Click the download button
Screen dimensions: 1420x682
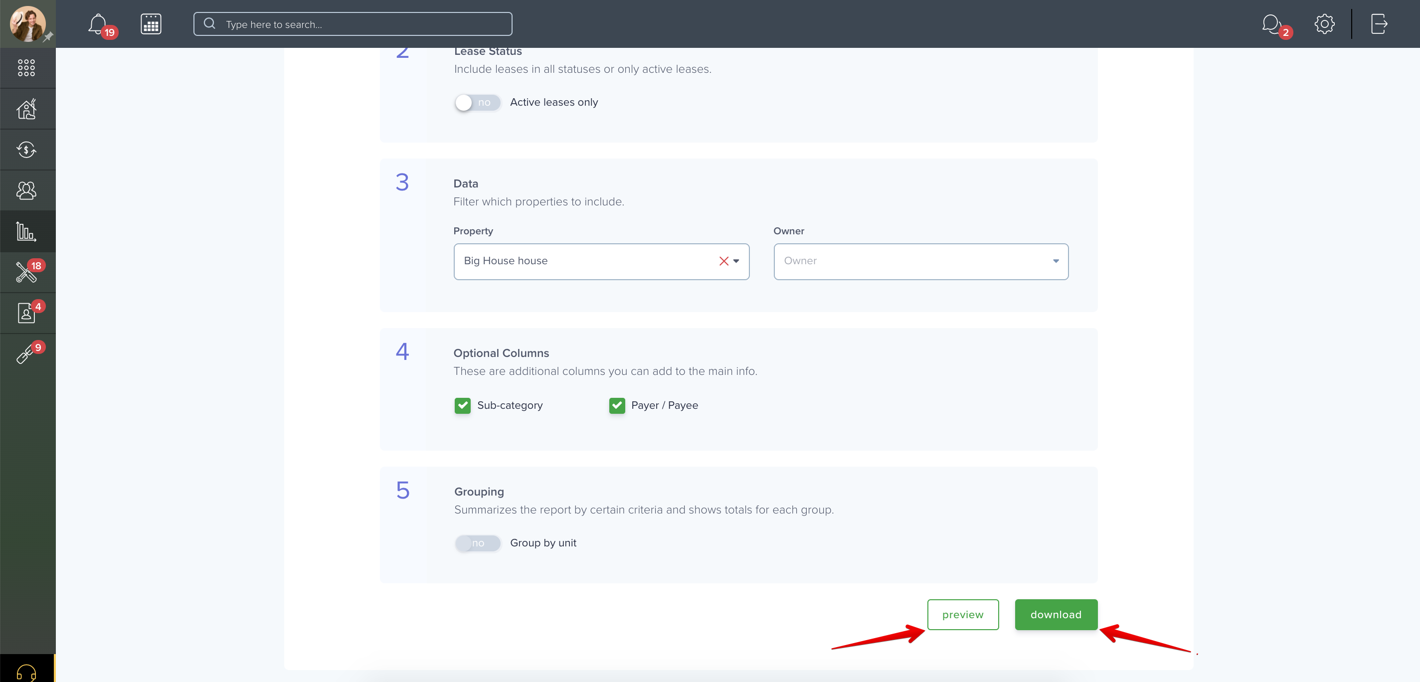[1056, 615]
